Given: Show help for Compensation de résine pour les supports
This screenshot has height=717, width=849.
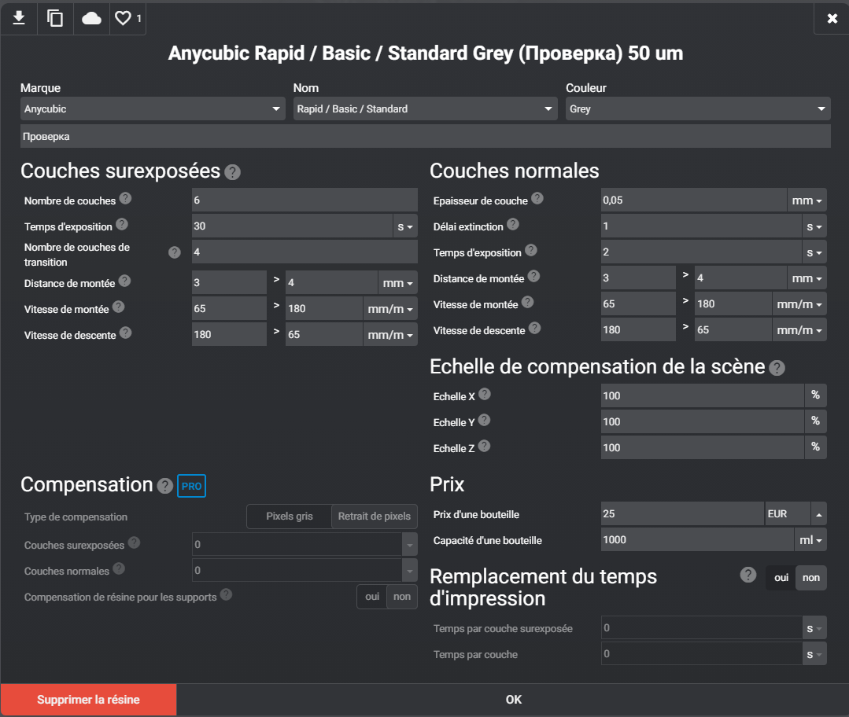Looking at the screenshot, I should 227,594.
